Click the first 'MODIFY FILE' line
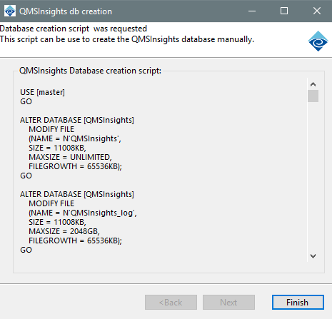This screenshot has height=319, width=332. click(x=51, y=129)
